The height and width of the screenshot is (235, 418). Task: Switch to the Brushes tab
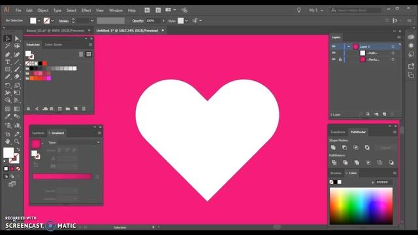click(336, 173)
